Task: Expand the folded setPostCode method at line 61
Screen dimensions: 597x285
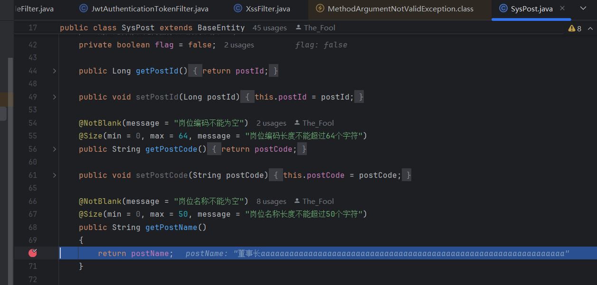Action: tap(54, 175)
